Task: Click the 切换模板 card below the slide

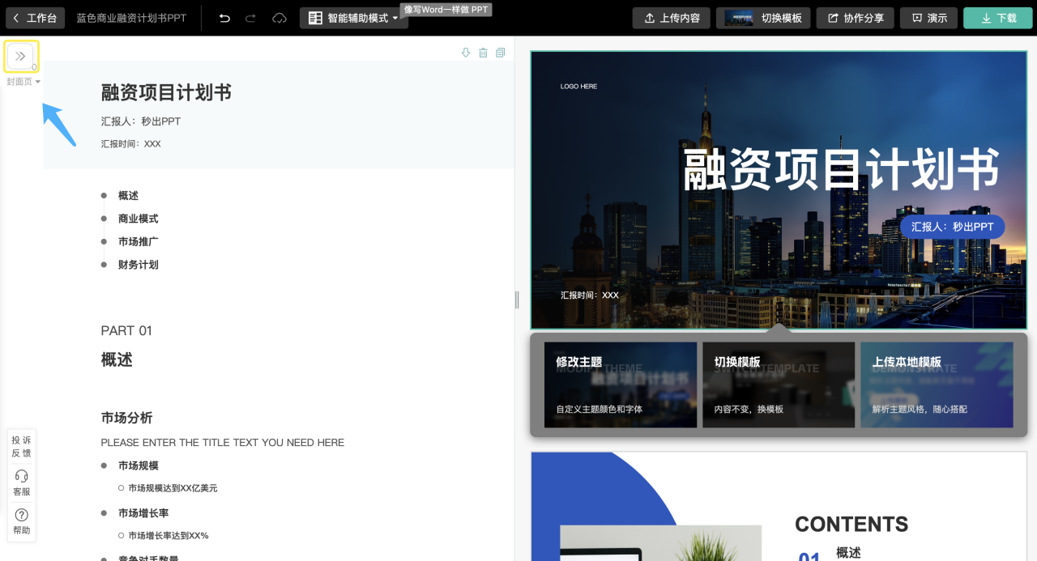Action: click(x=779, y=385)
